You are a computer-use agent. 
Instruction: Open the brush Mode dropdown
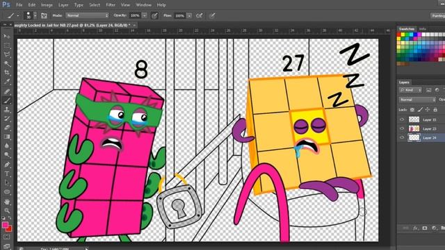(88, 15)
